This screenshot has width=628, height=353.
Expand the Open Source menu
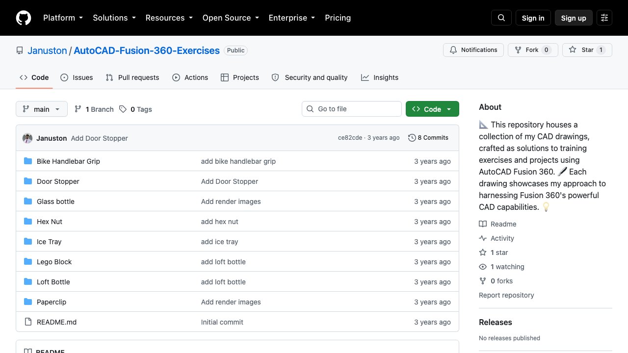pyautogui.click(x=230, y=18)
